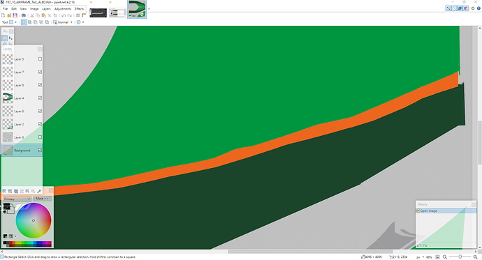Click the Save icon in the toolbar
Viewport: 482px width, 260px height.
15,15
